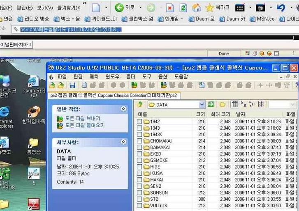299x211 pixels.
Task: Click the browser address bar field
Action: pos(155,30)
